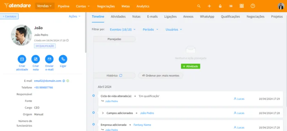The image size is (287, 131).
Task: Open the list icon in top bar
Action: (x=231, y=6)
